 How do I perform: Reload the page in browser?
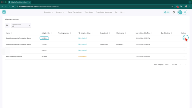coord(9,6)
